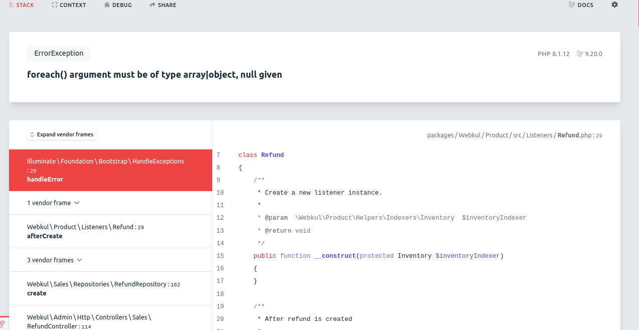Click the 'After refund is created' comment line
Image resolution: width=639 pixels, height=330 pixels.
point(304,319)
